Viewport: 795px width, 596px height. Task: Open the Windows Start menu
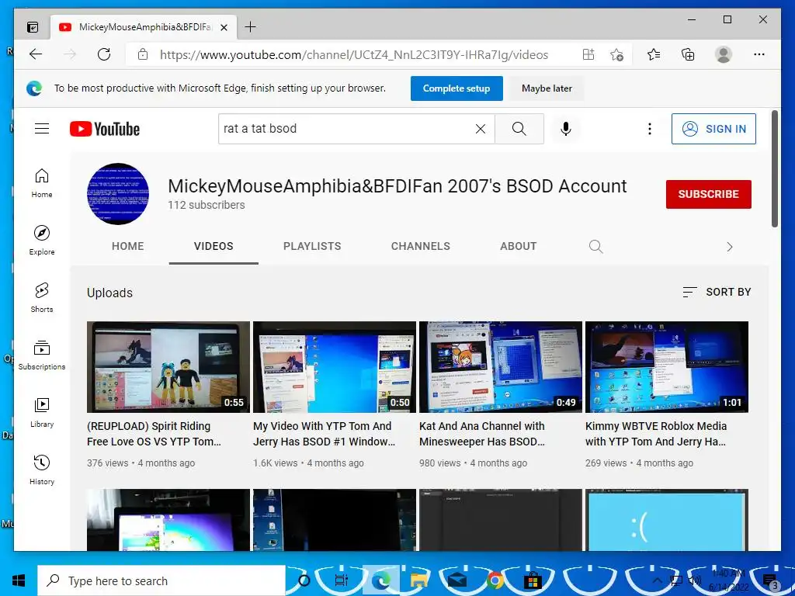pos(19,580)
